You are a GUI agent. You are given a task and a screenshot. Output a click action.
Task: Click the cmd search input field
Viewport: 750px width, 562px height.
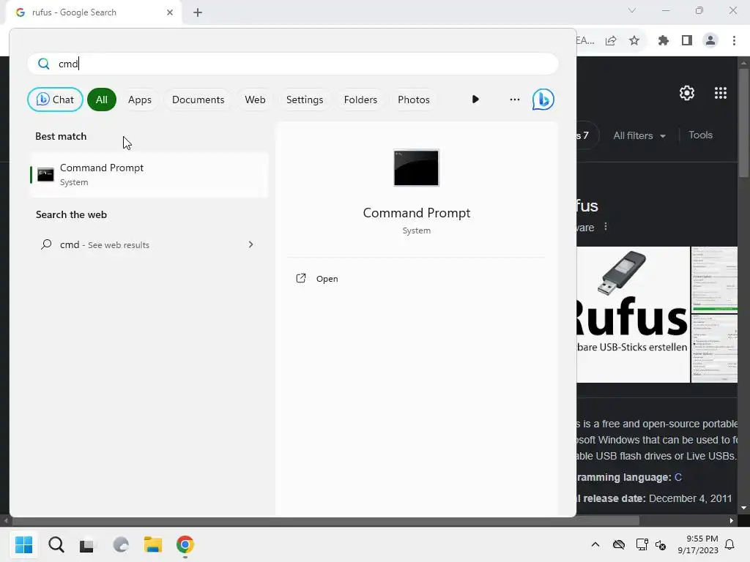pos(293,64)
